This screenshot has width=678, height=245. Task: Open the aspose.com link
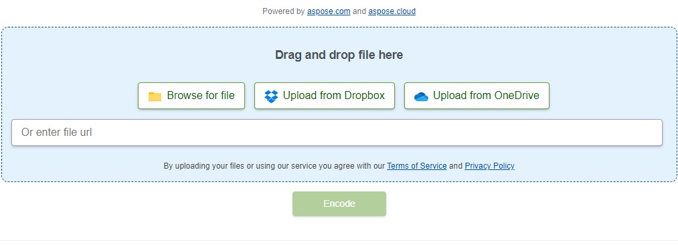coord(329,11)
